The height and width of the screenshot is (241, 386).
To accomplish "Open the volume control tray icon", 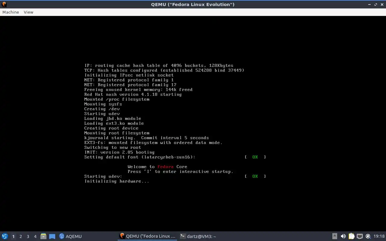I will point(343,236).
